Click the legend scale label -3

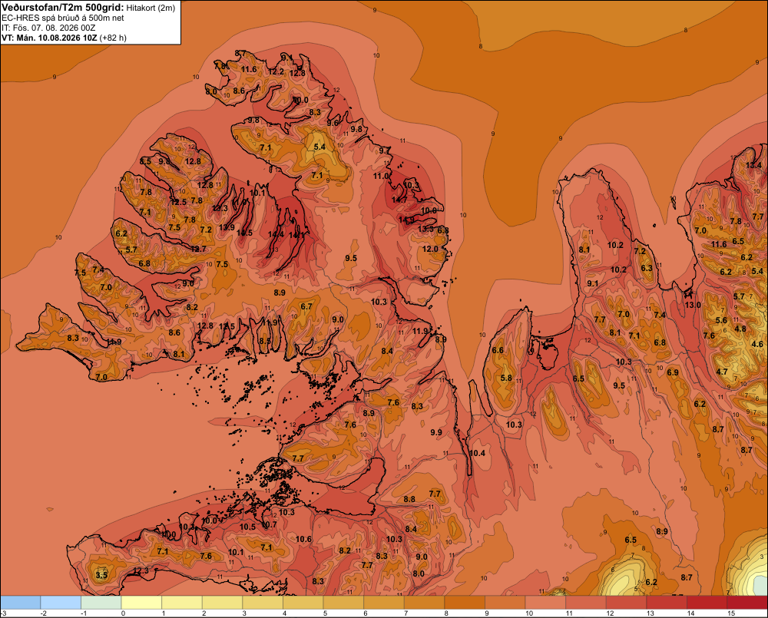pyautogui.click(x=3, y=613)
